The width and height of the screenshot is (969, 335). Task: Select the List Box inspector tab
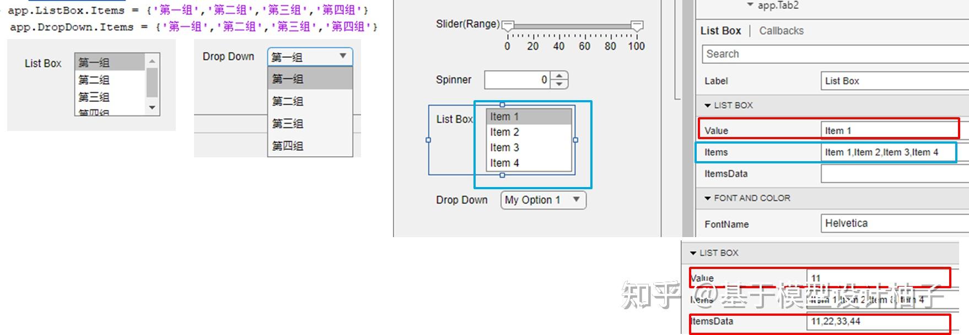[720, 30]
